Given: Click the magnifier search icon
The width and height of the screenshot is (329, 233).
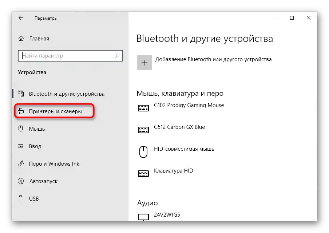Looking at the screenshot, I should [x=117, y=56].
